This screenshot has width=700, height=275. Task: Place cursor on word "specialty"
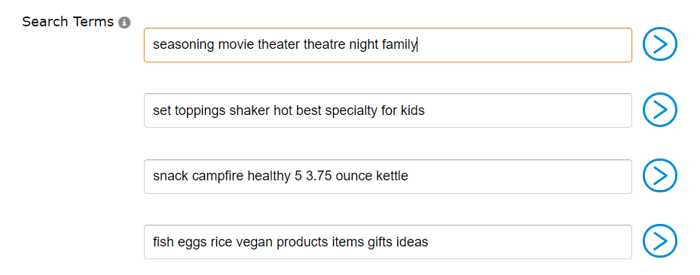(351, 110)
